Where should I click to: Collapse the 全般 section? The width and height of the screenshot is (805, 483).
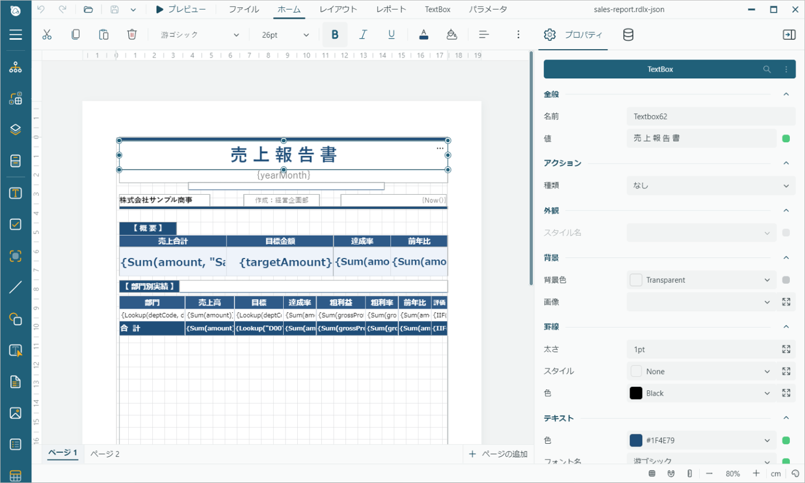(786, 94)
